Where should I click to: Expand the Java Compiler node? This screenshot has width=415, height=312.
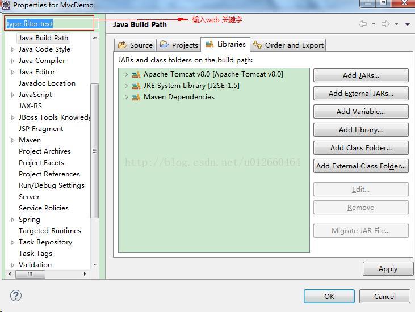[12, 61]
